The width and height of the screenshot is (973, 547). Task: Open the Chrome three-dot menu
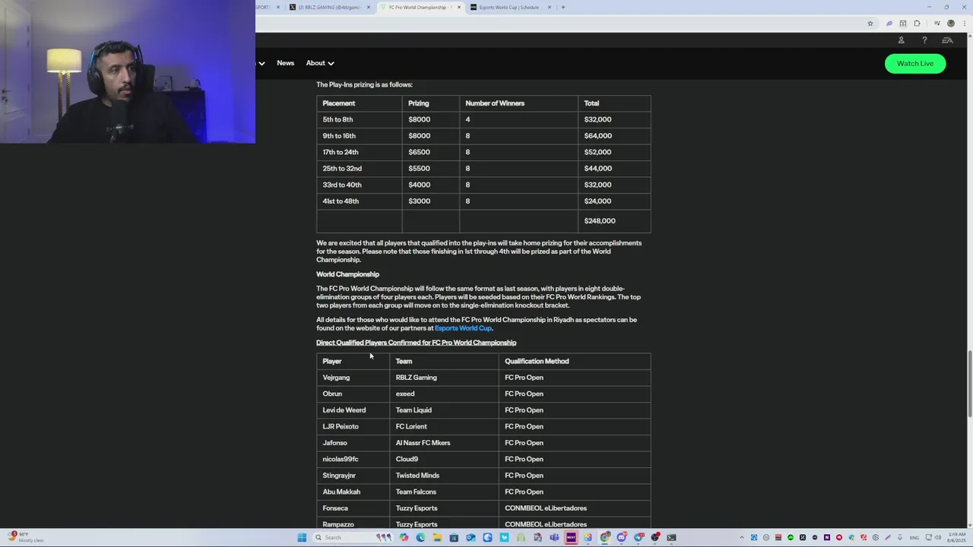pyautogui.click(x=965, y=24)
